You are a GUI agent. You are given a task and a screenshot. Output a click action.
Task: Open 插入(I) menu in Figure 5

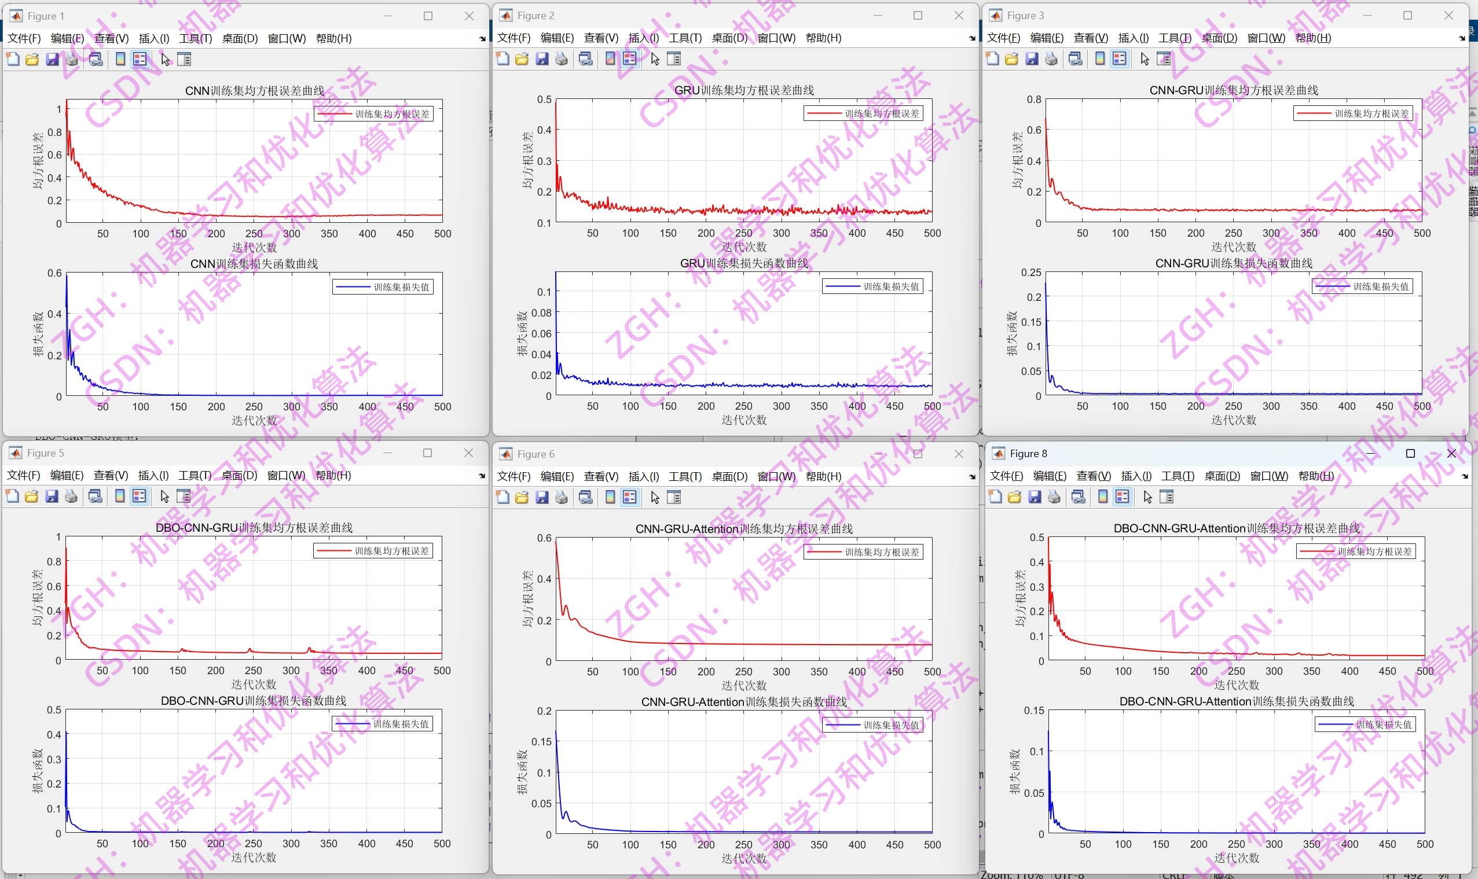click(153, 475)
